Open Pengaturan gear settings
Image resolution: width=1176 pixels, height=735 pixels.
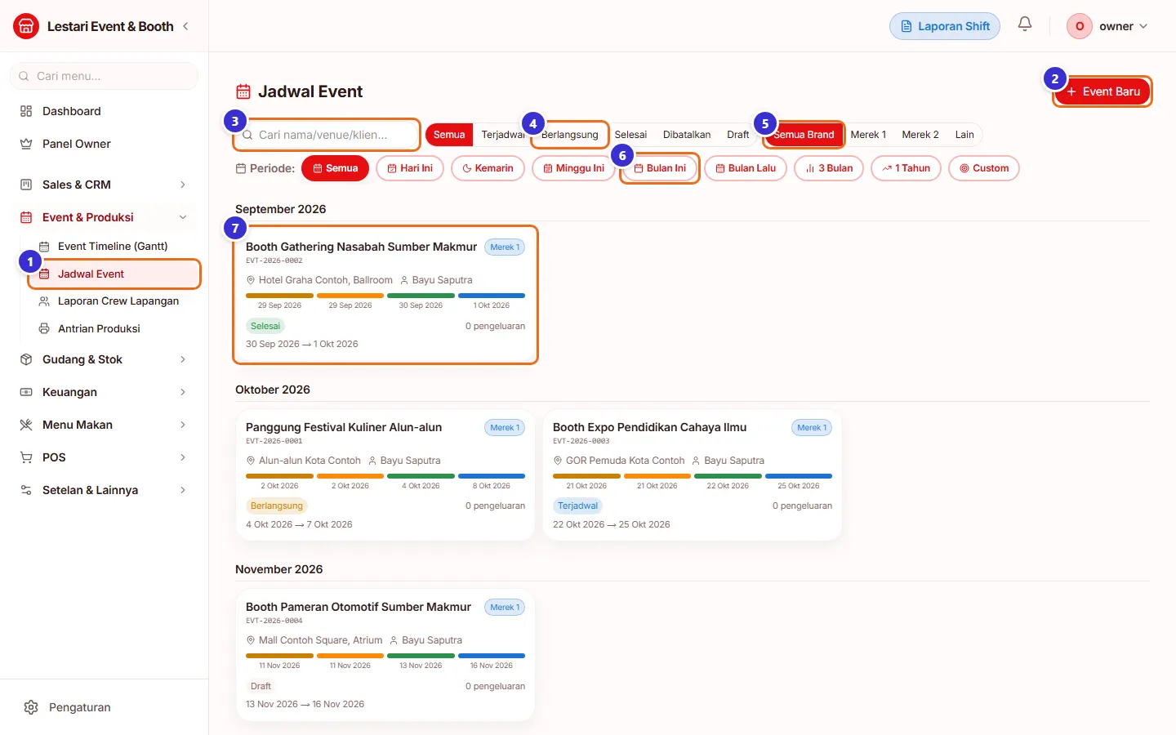click(x=105, y=707)
